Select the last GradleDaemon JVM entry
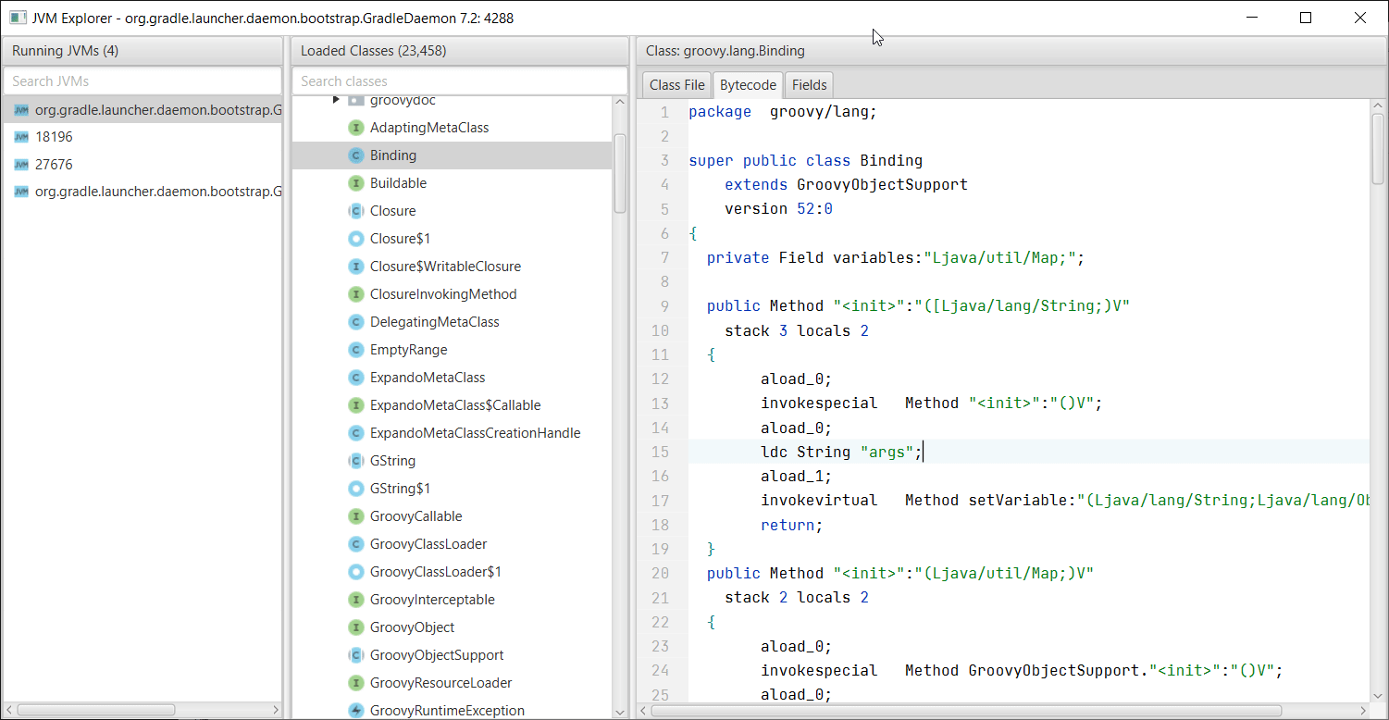 click(x=143, y=192)
